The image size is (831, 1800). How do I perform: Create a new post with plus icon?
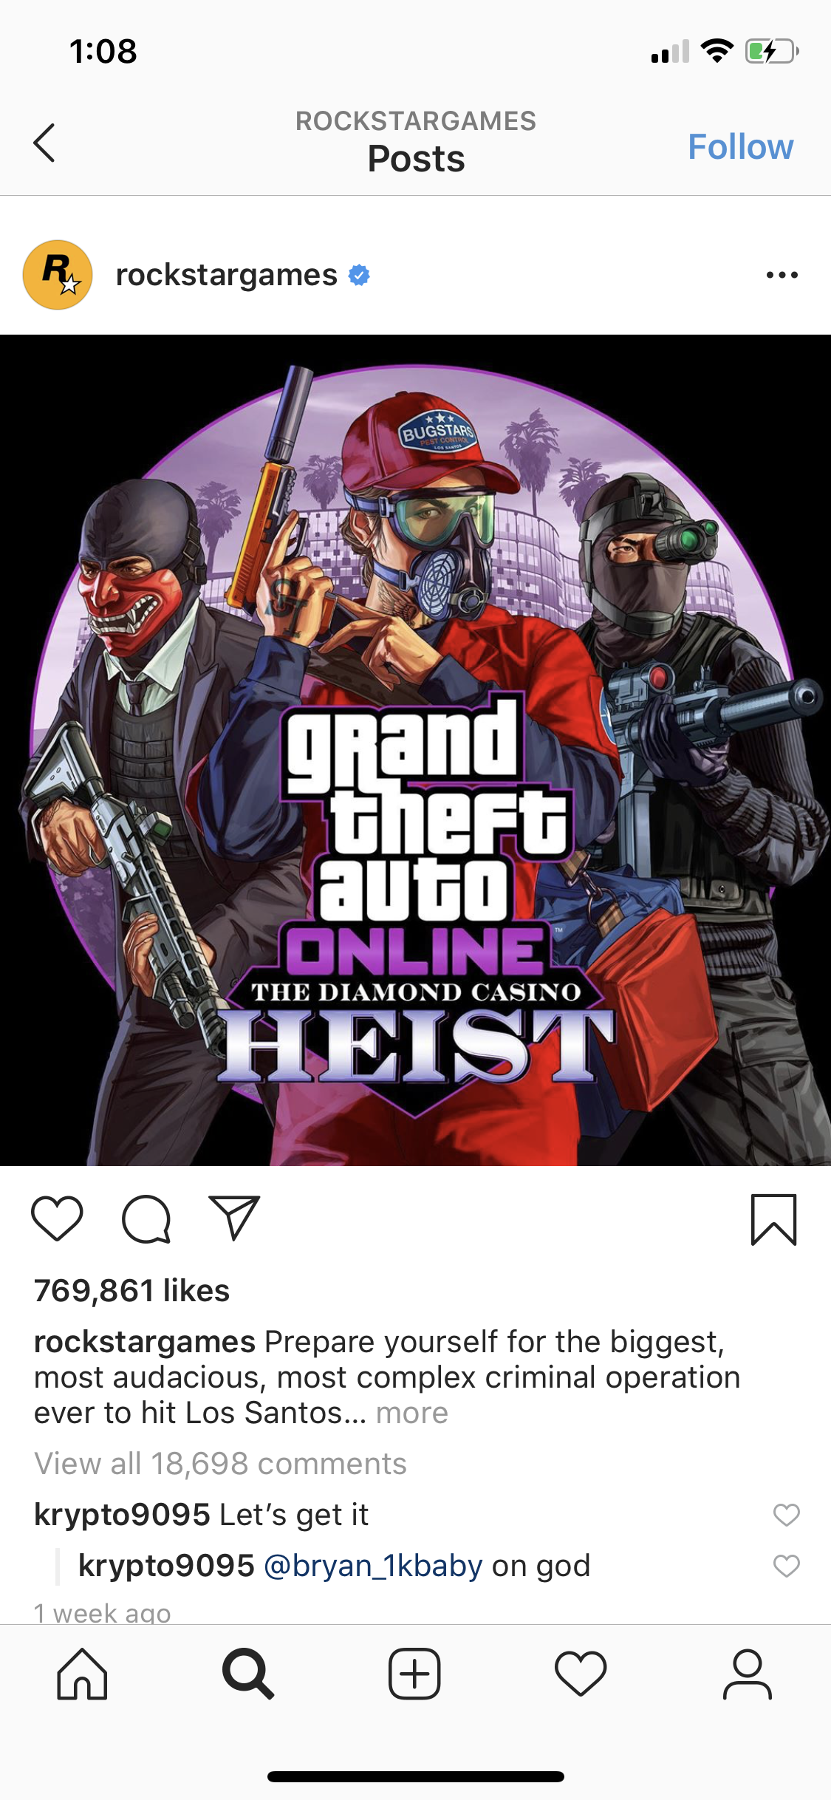coord(414,1674)
